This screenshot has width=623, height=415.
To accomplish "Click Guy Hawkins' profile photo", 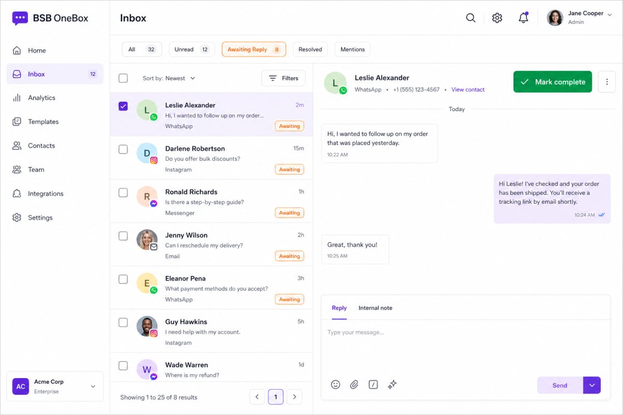I will pos(147,327).
